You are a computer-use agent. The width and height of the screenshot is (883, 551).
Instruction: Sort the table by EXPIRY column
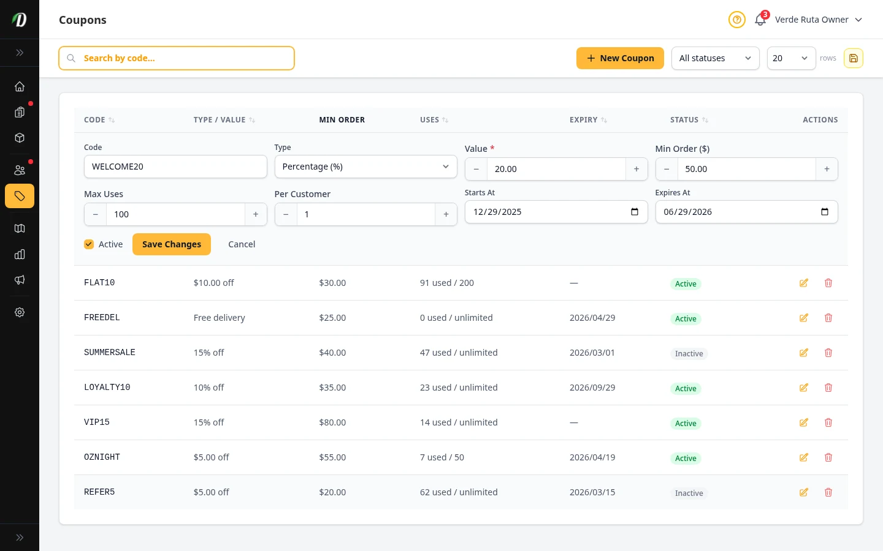(587, 120)
